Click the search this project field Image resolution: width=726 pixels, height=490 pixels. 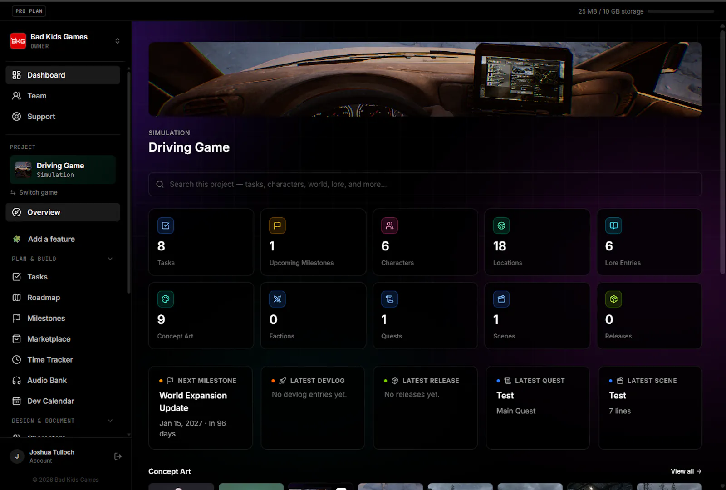point(425,184)
